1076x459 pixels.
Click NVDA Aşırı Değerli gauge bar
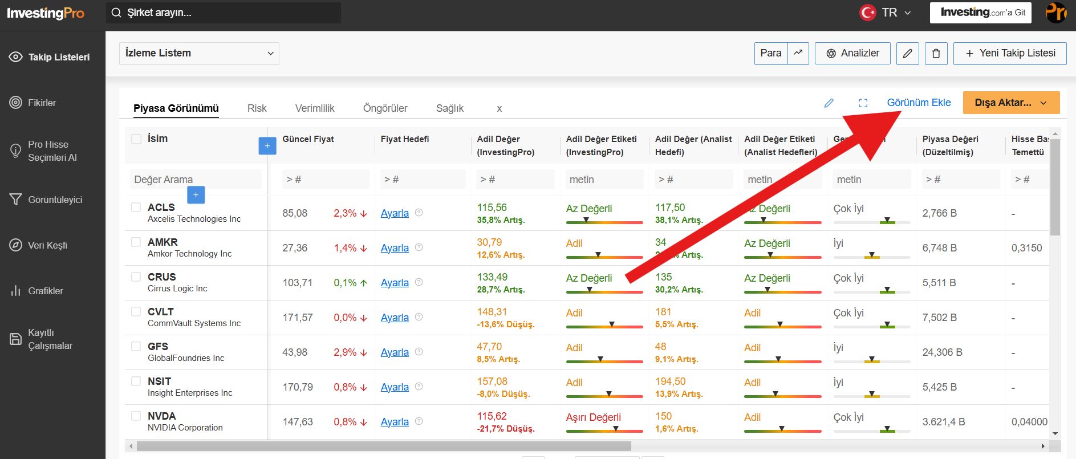click(604, 430)
